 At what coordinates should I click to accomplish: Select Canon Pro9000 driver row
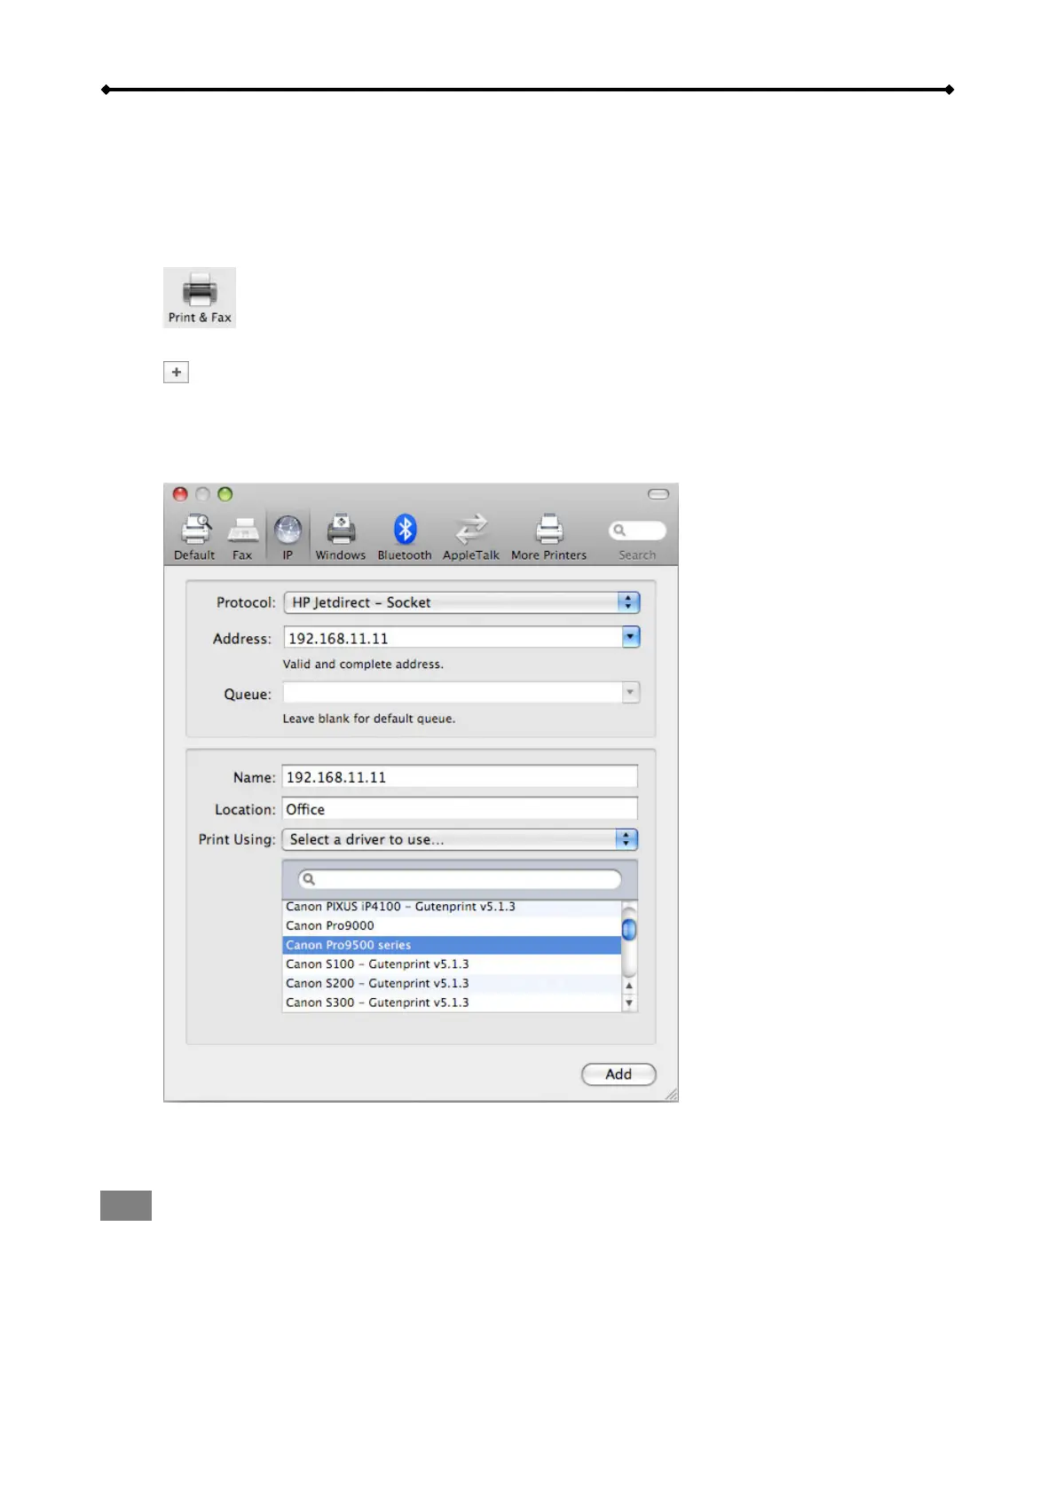[x=452, y=925]
